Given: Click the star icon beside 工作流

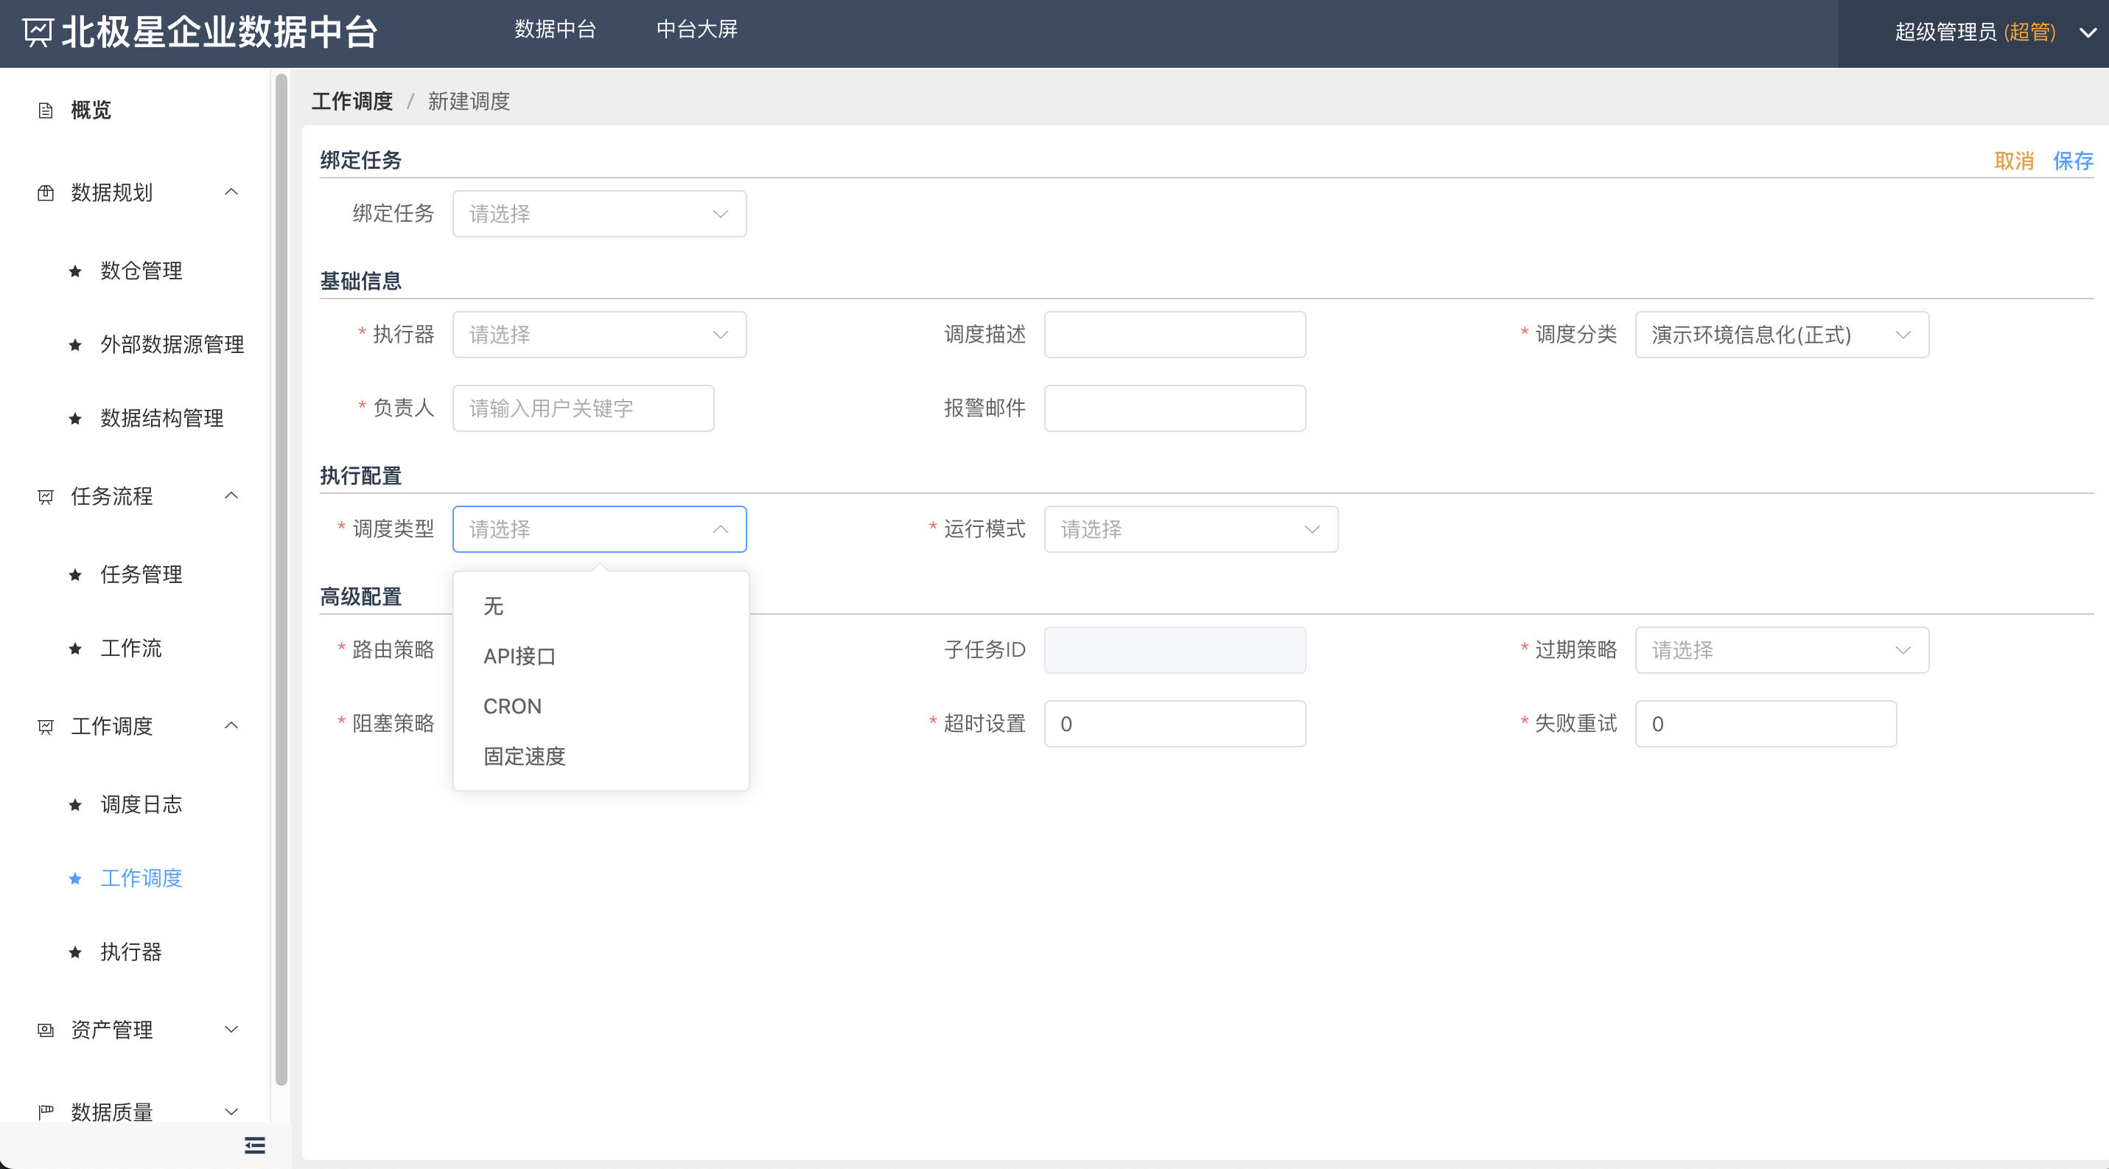Looking at the screenshot, I should pos(75,649).
